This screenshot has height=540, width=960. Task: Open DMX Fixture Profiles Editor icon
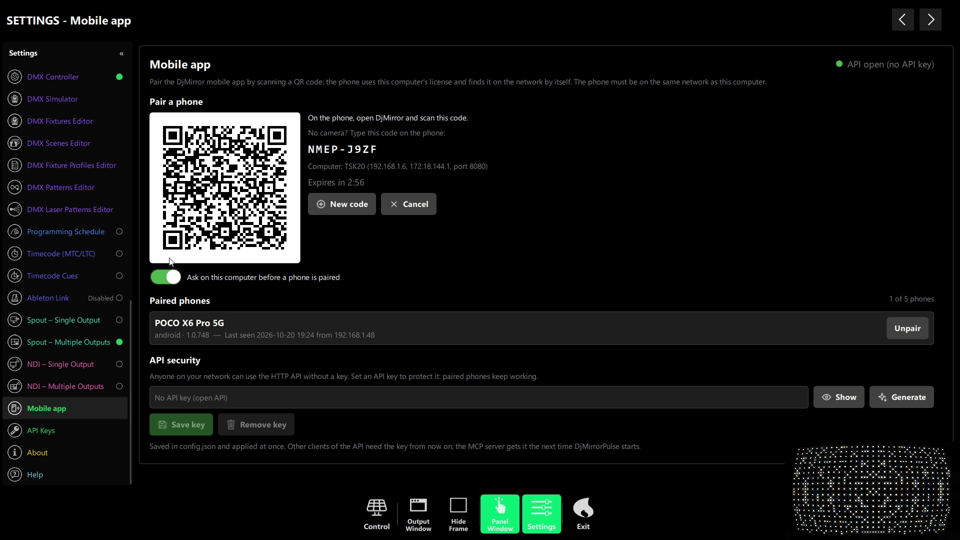tap(15, 165)
